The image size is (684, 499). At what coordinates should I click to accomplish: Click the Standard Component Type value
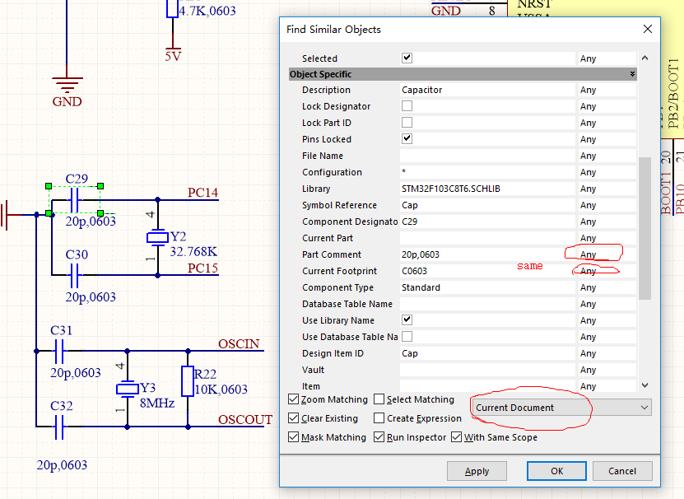pos(487,287)
